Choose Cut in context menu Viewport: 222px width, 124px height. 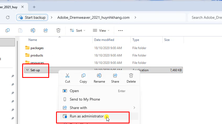coord(67,78)
